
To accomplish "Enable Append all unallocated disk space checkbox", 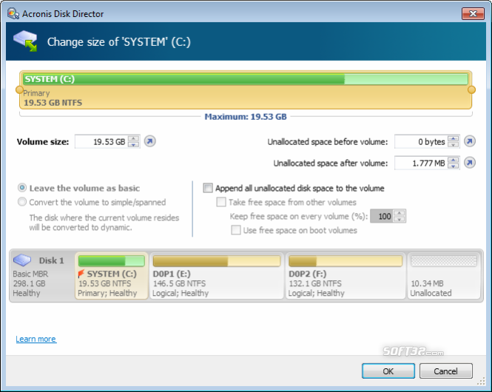I will [208, 188].
